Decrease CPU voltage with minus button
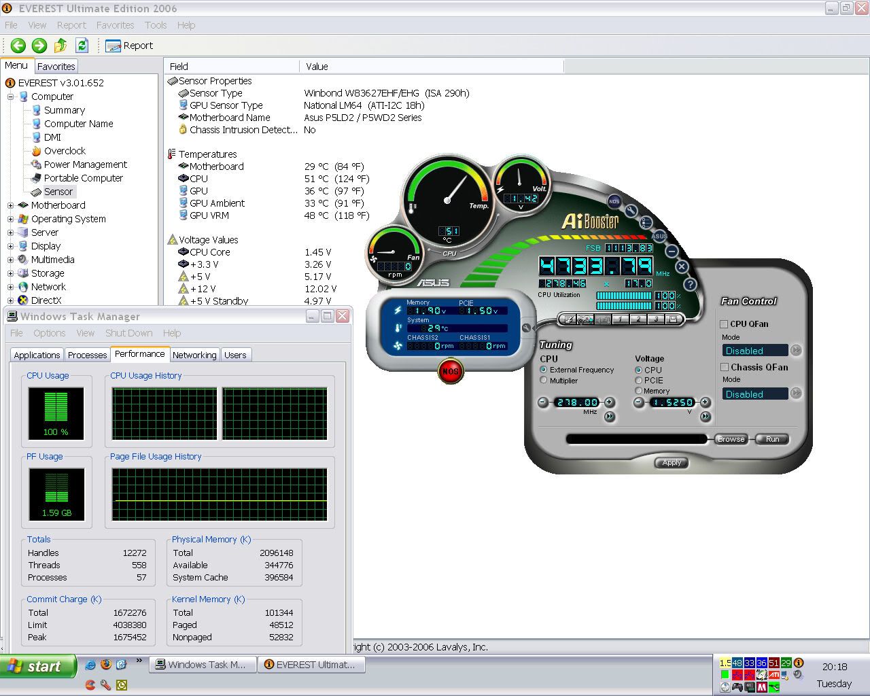This screenshot has width=870, height=696. [x=638, y=402]
